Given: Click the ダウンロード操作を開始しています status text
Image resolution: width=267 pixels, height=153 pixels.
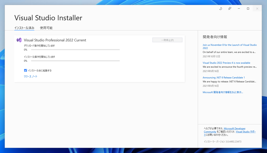Looking at the screenshot, I should click(x=39, y=46).
